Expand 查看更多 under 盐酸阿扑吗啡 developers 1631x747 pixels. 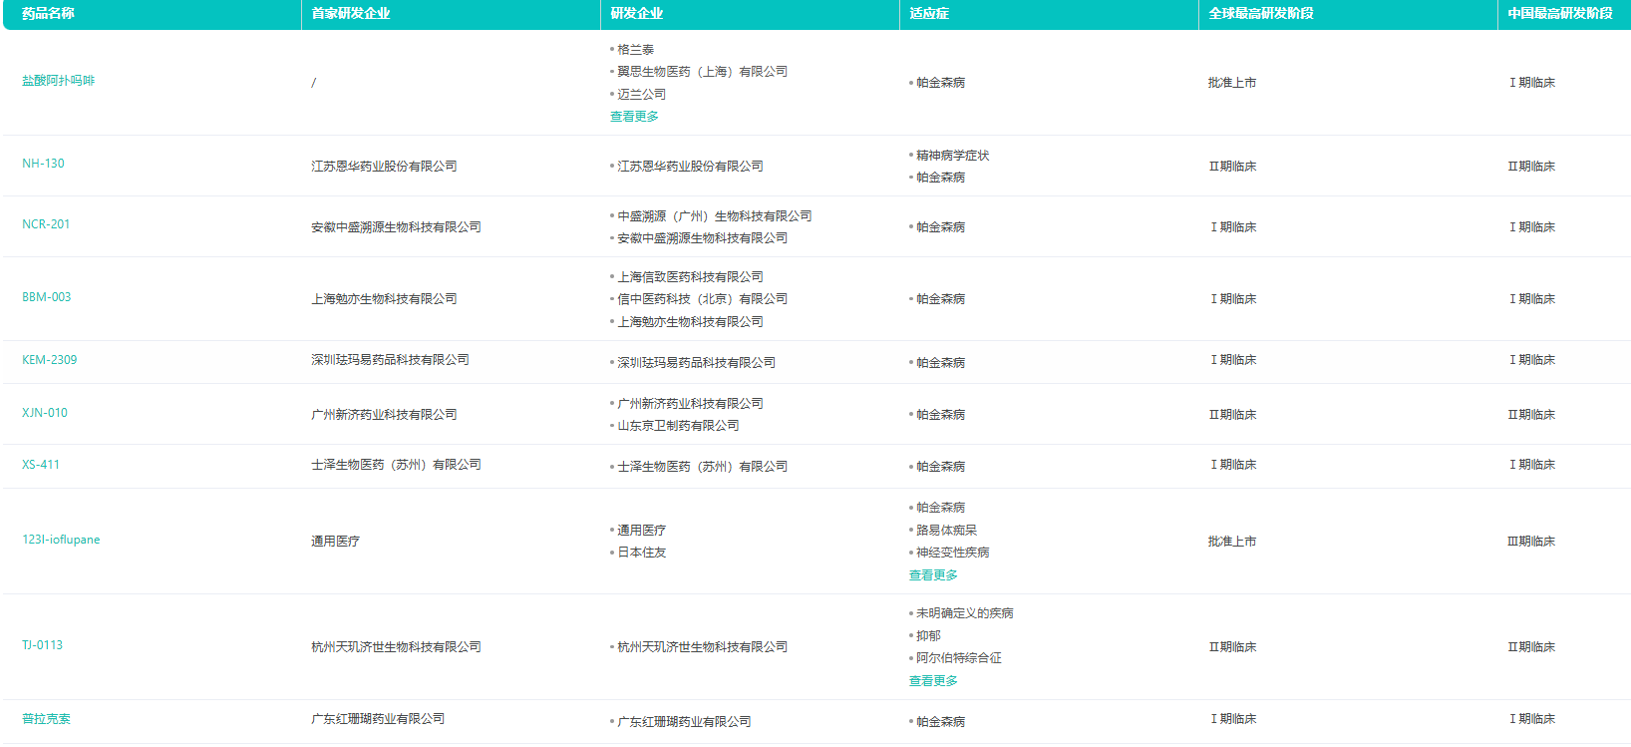634,117
